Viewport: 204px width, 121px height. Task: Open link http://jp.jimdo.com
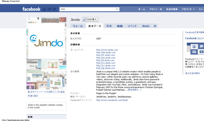105,68
